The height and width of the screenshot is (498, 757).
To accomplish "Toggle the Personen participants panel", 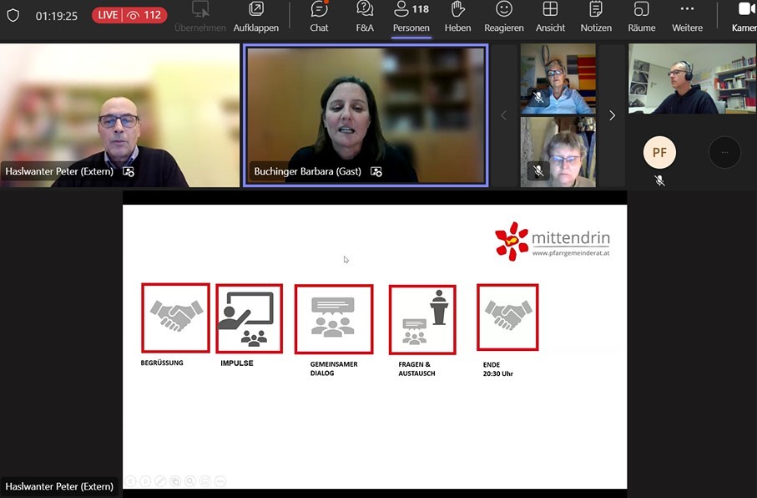I will 411,17.
